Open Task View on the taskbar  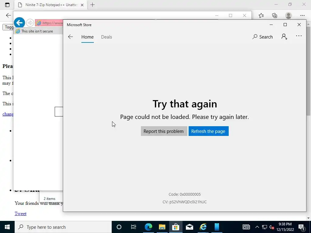134,227
